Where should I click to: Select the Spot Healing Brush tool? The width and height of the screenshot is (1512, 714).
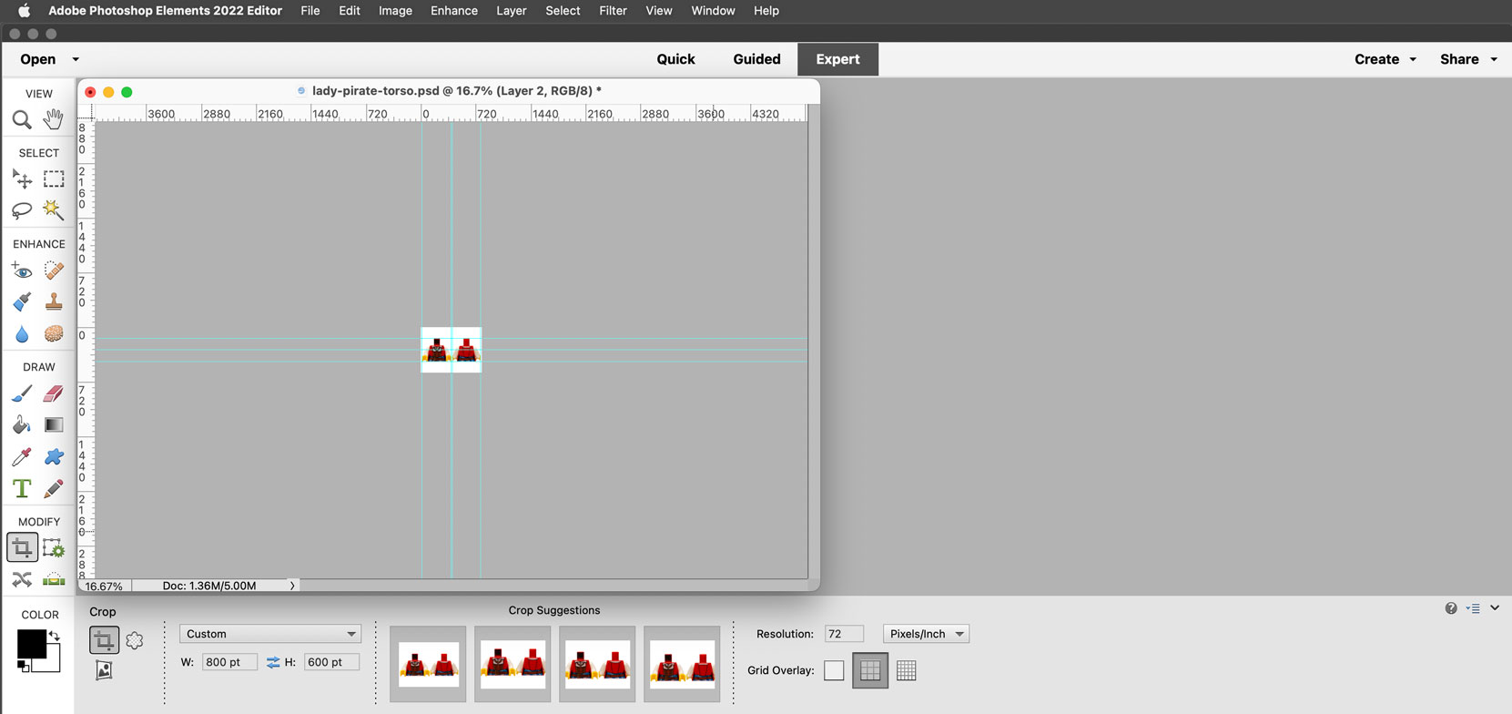click(54, 270)
